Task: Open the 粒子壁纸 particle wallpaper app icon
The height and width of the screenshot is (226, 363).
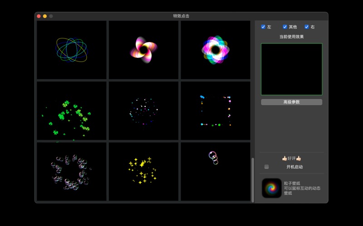Action: pyautogui.click(x=272, y=188)
